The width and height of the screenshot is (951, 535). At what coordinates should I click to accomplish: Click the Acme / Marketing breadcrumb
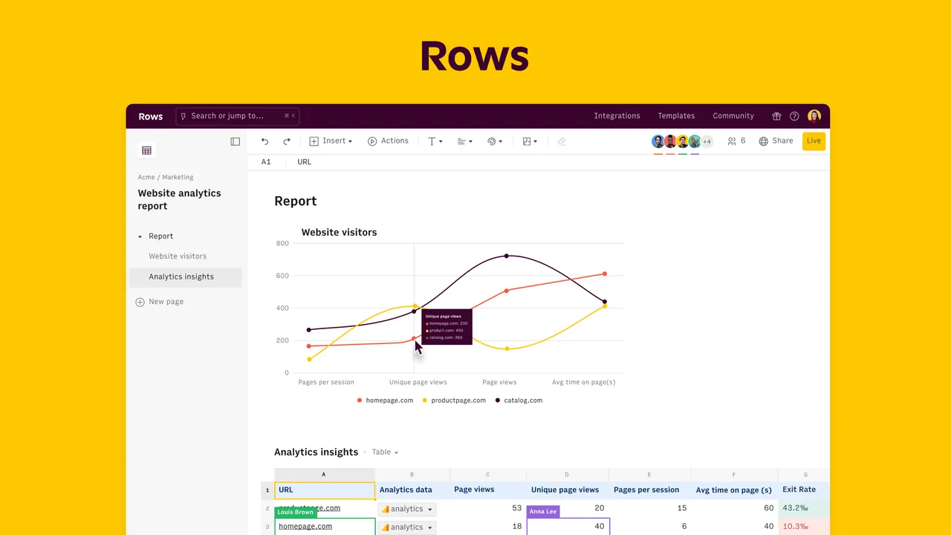click(166, 178)
